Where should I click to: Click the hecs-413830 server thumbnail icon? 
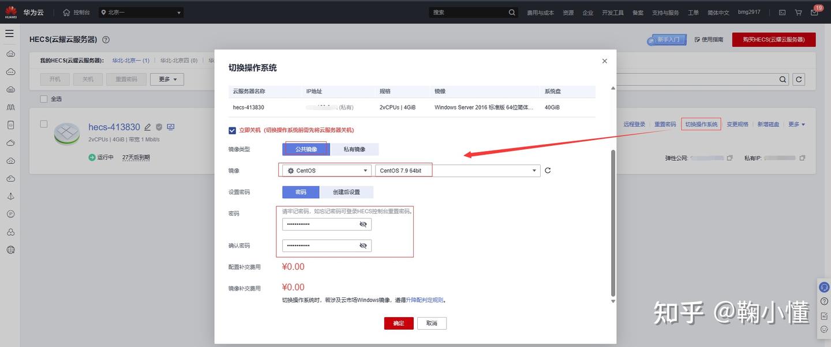67,134
